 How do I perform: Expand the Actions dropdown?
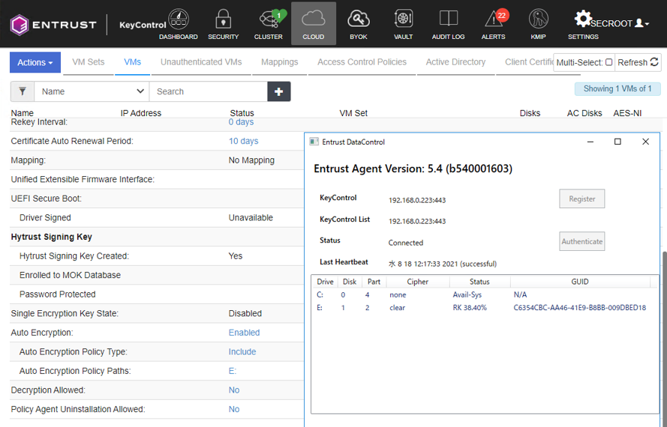(x=35, y=62)
